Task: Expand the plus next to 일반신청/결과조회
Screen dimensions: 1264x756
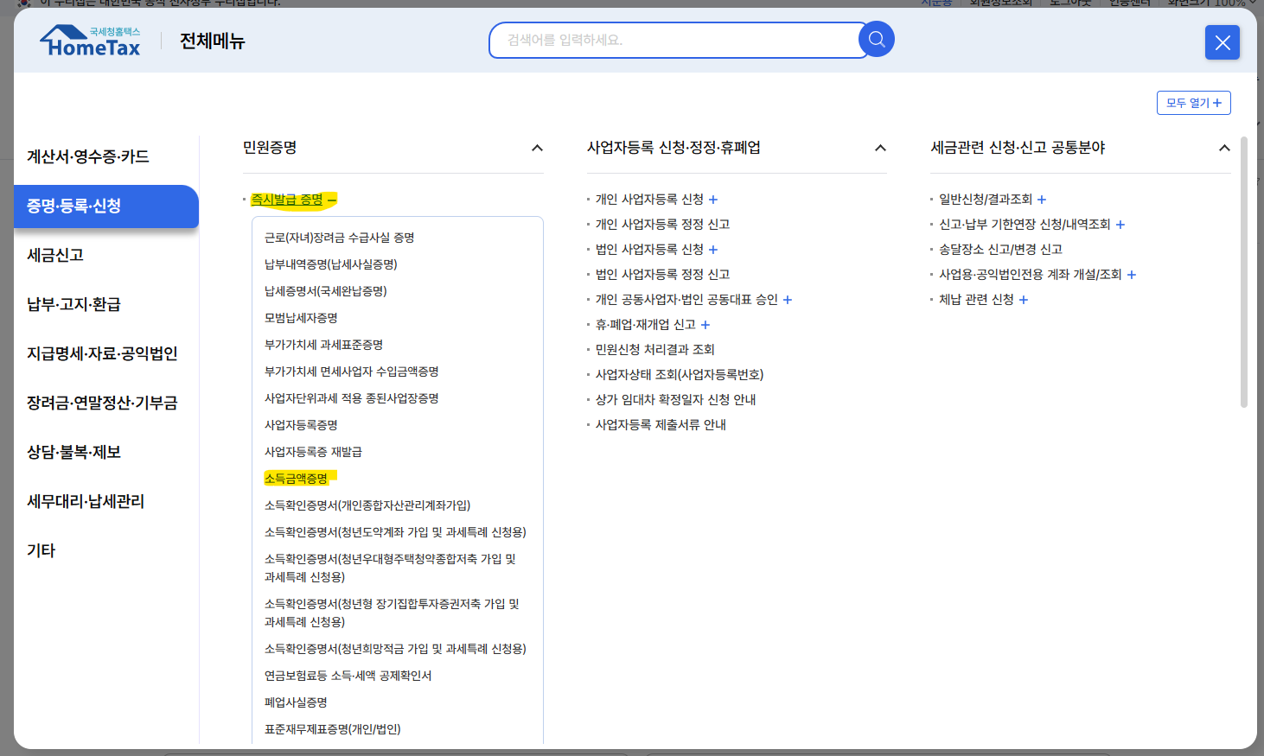Action: (1042, 200)
